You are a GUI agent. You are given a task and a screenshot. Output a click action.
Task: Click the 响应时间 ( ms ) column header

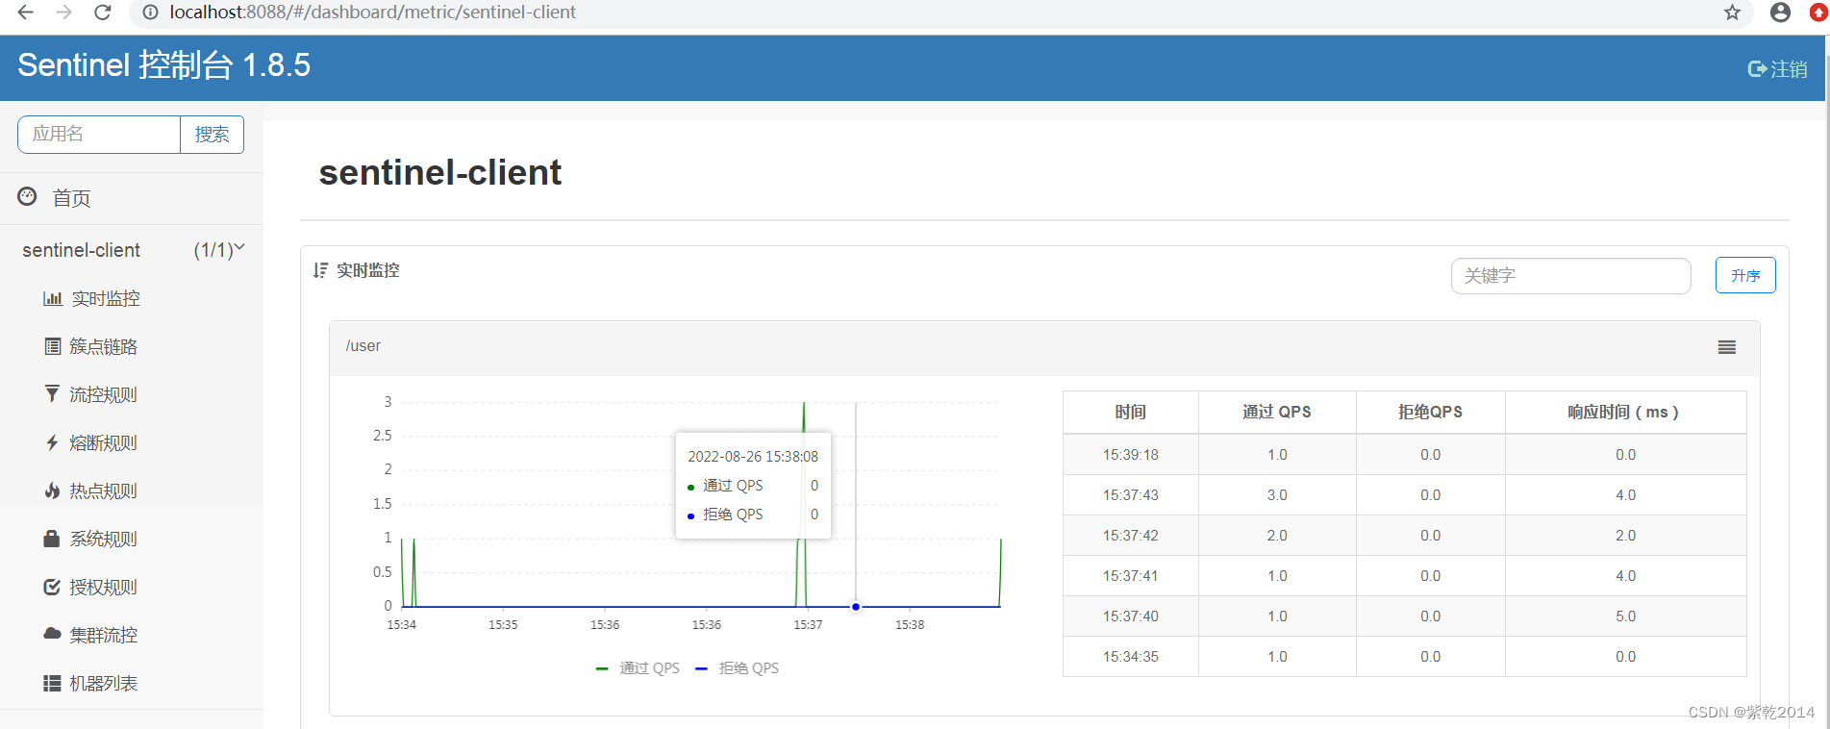click(x=1625, y=412)
